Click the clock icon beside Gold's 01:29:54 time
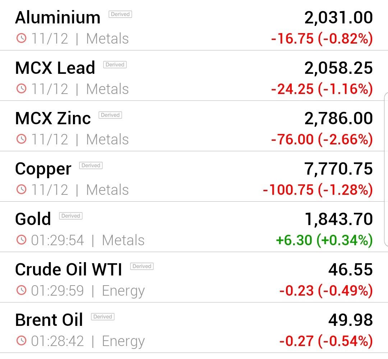This screenshot has width=388, height=359. coord(22,240)
